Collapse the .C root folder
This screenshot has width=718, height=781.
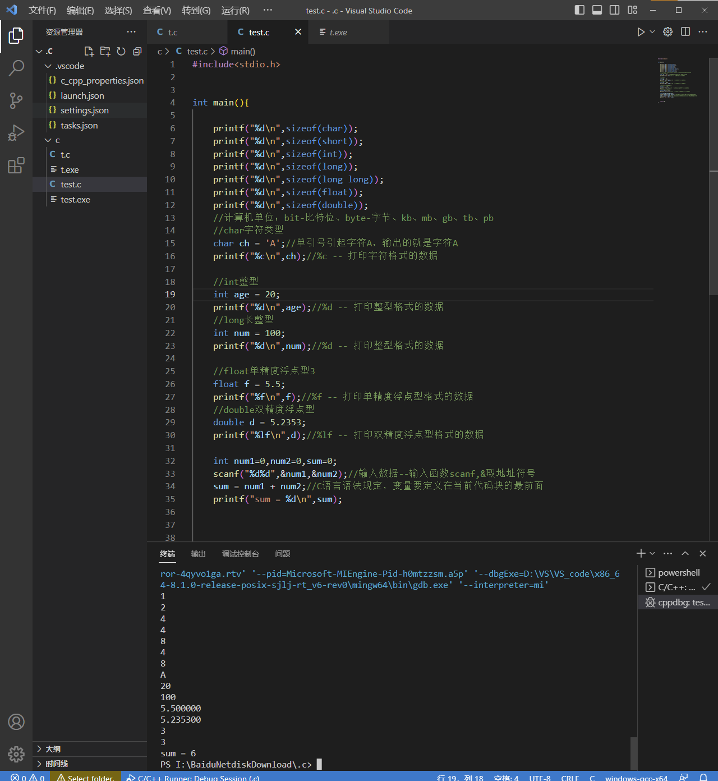click(39, 51)
